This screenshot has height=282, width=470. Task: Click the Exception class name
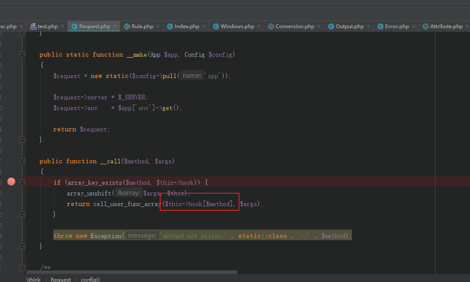tap(106, 236)
